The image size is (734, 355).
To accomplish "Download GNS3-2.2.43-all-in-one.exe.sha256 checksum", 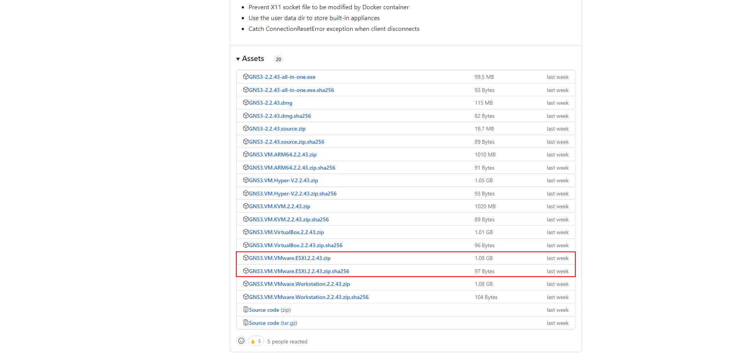I will [291, 90].
